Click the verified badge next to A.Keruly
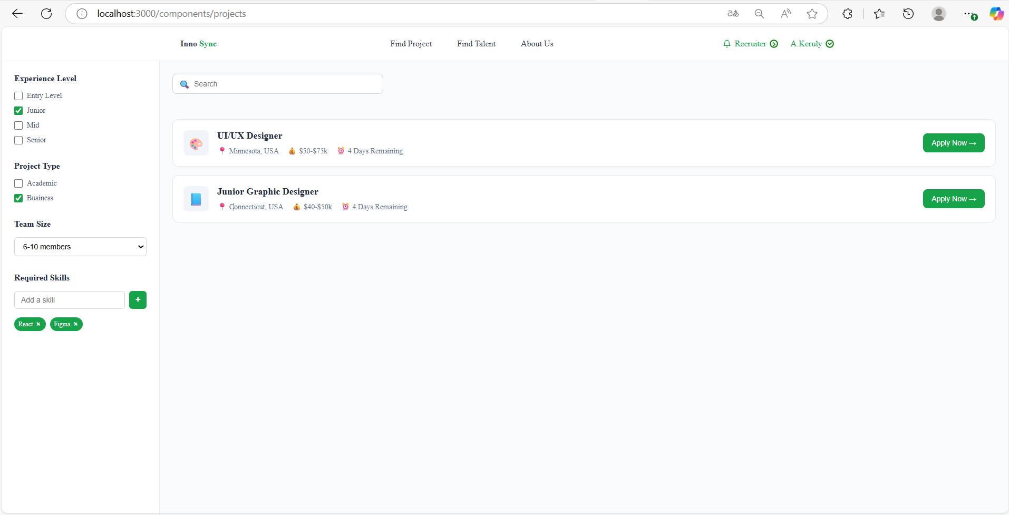The image size is (1009, 515). (x=830, y=44)
